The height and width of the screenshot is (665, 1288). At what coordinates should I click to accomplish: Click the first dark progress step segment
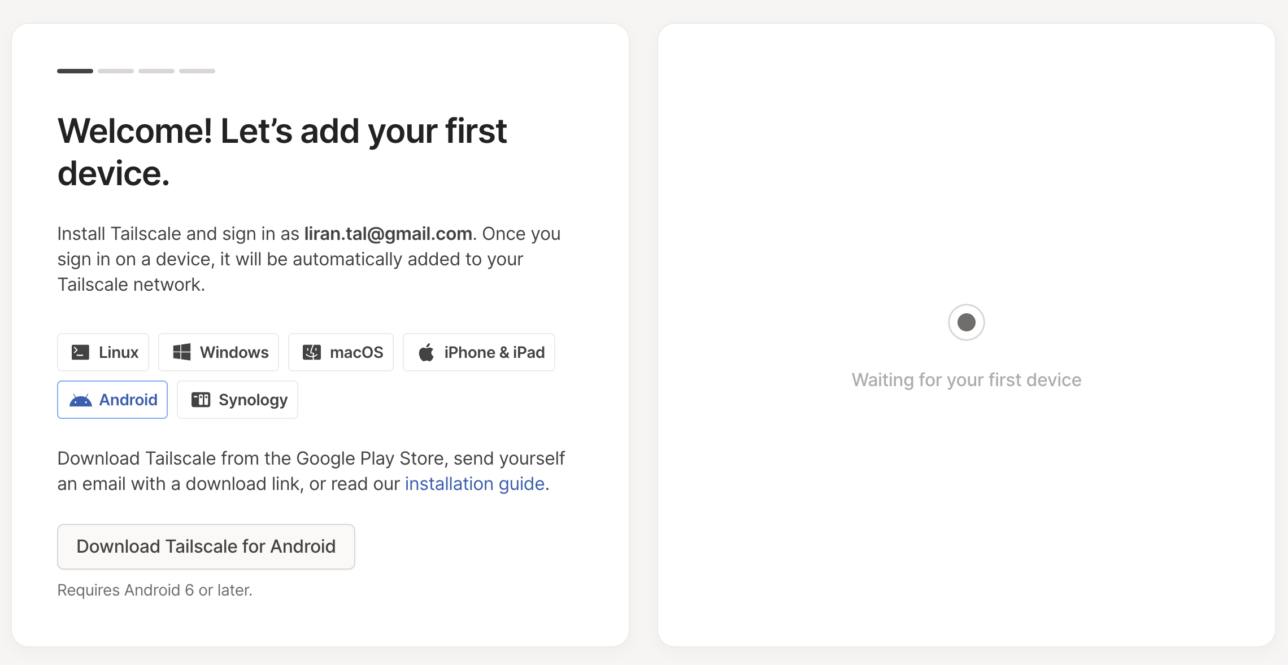tap(75, 71)
